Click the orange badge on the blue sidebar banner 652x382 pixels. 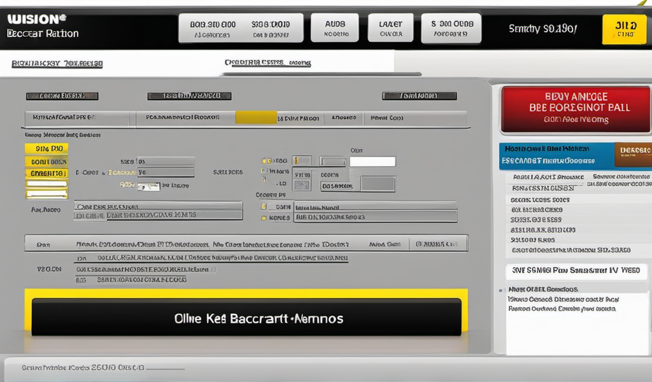(633, 155)
